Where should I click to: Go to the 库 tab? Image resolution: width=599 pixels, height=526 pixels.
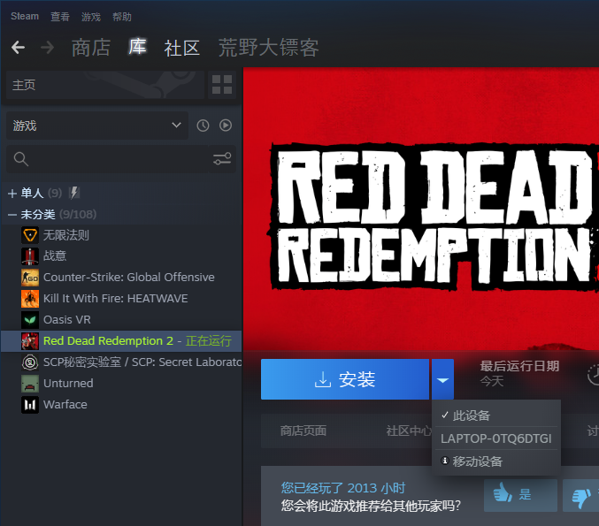[x=137, y=47]
